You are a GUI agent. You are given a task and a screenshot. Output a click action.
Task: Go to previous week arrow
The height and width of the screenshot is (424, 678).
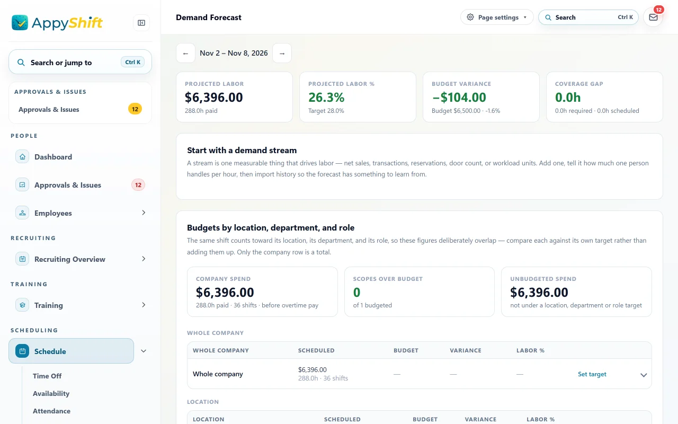point(185,53)
